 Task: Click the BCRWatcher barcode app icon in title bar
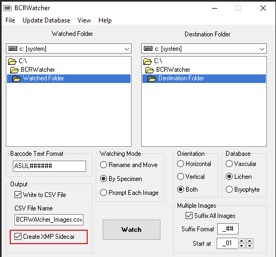(7, 8)
